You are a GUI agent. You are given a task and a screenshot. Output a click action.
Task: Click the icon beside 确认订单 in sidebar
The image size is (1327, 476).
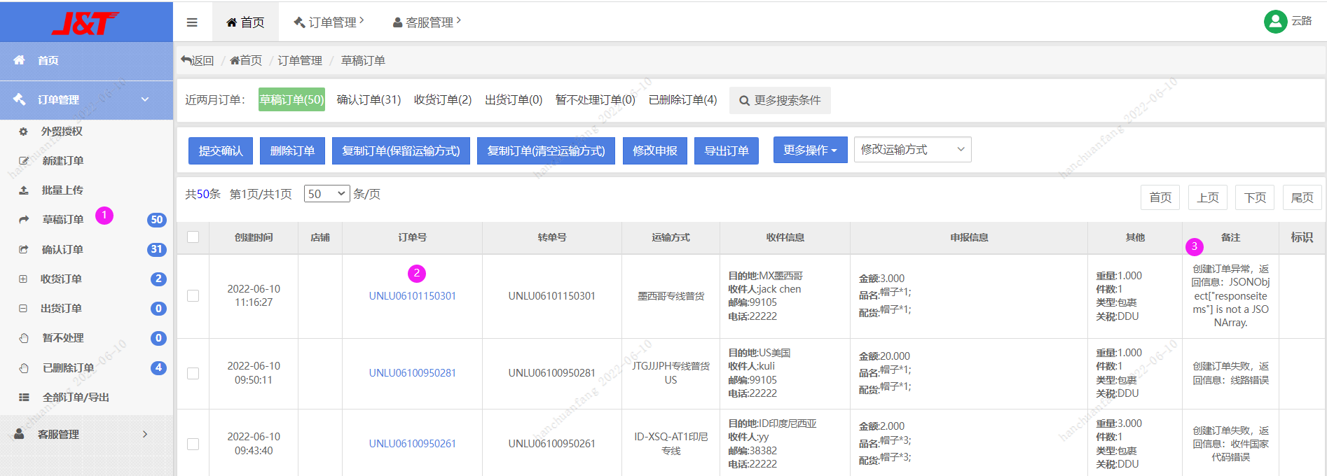click(x=24, y=249)
